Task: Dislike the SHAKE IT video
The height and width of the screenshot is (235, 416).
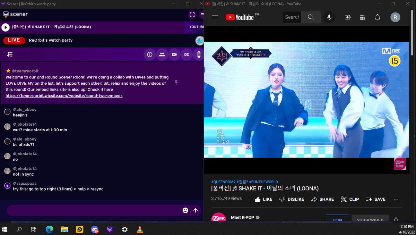Action: [x=292, y=199]
